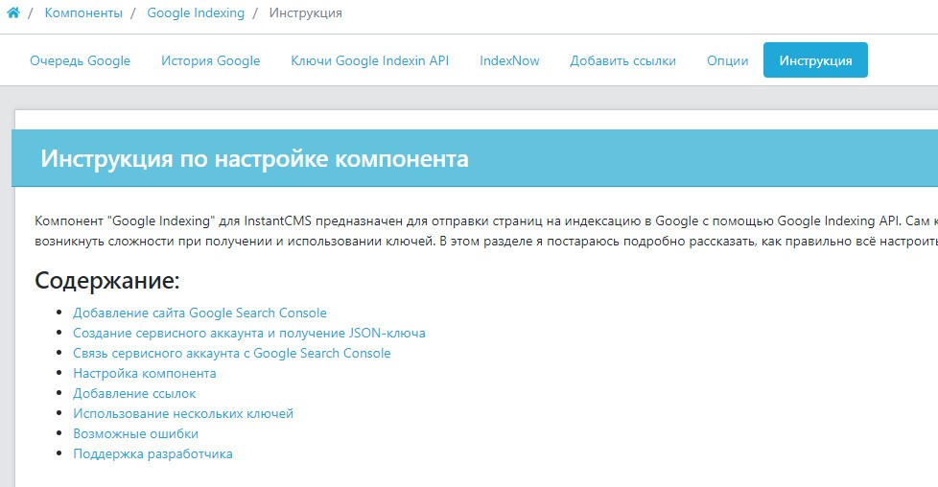This screenshot has height=487, width=938.
Task: Go to the Настройка компонента section
Action: (x=145, y=373)
